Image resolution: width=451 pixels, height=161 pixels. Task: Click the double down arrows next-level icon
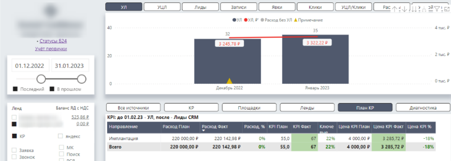coord(414,9)
